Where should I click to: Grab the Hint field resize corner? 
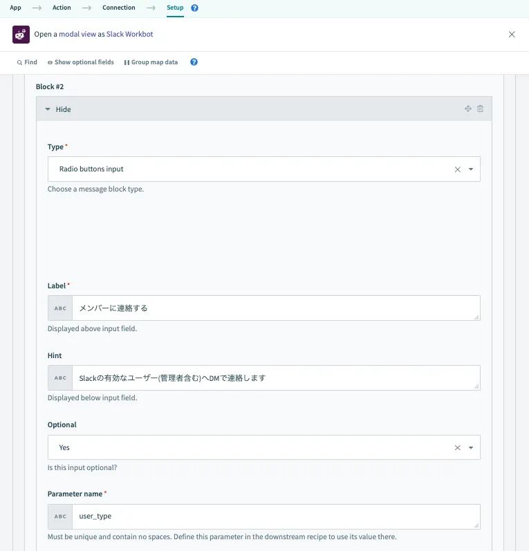coord(476,386)
